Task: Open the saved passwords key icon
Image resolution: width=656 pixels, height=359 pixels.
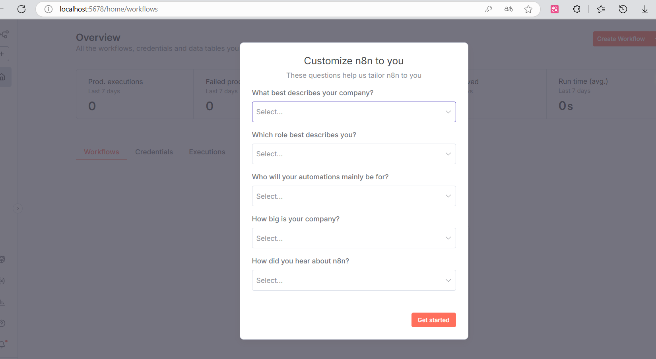Action: pyautogui.click(x=489, y=9)
